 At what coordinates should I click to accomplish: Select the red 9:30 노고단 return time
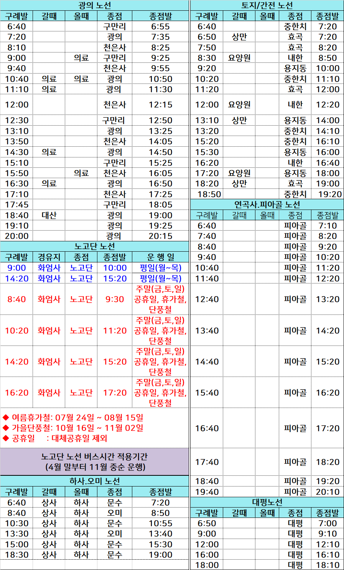tap(115, 299)
